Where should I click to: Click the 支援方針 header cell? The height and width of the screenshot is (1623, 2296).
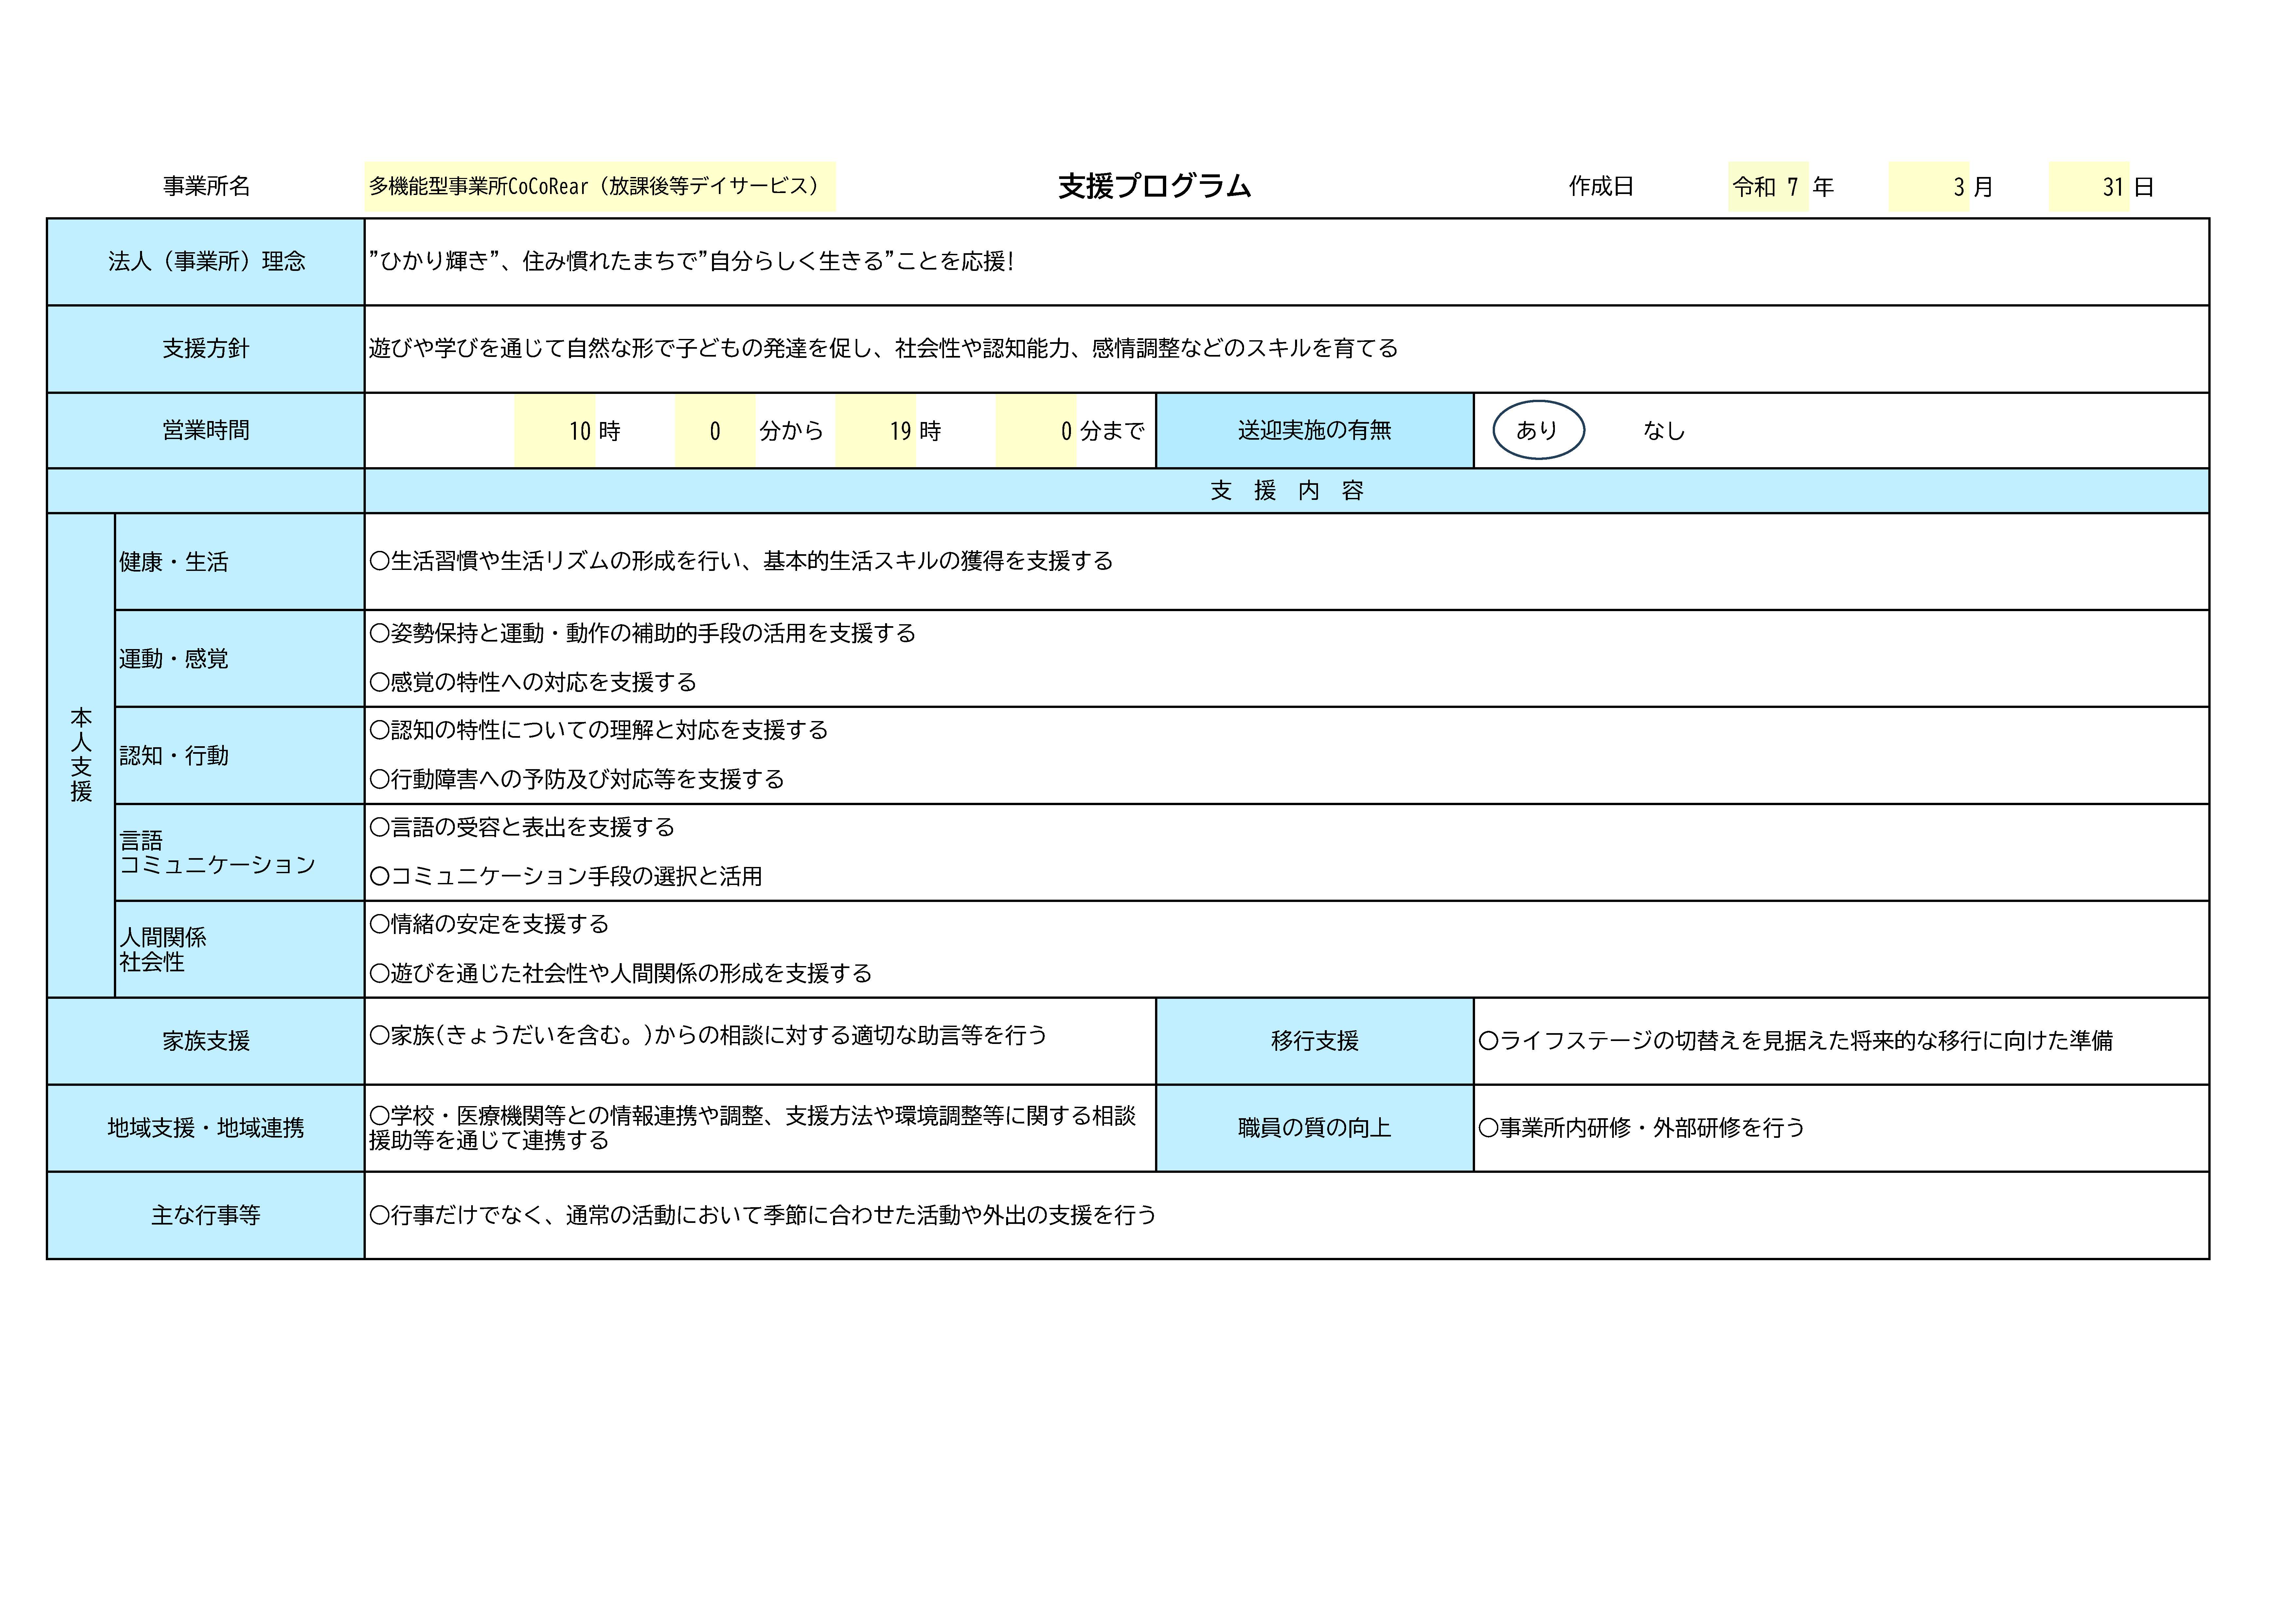coord(206,349)
